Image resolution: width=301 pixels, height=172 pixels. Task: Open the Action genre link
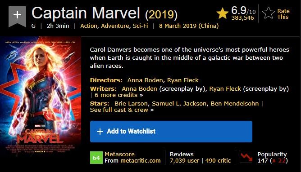tap(89, 26)
